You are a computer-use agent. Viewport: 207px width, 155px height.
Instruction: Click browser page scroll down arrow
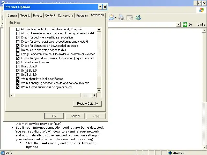[x=204, y=147]
